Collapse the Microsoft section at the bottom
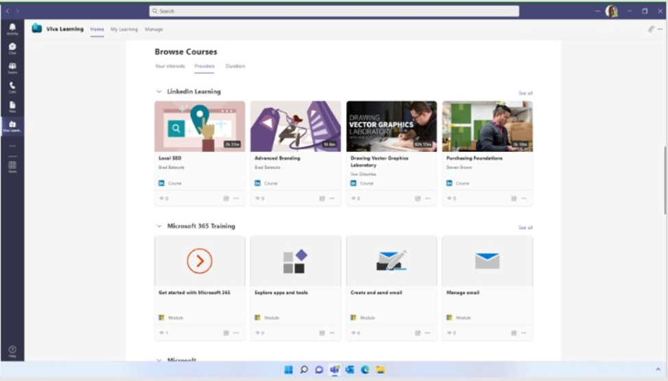 coord(159,360)
